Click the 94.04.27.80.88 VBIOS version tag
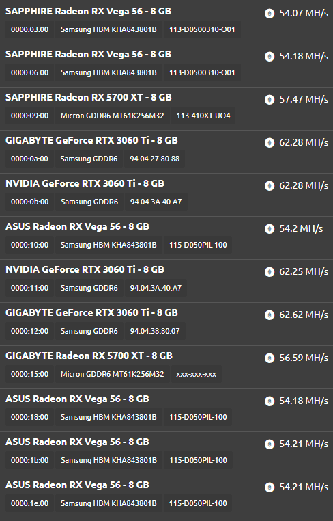The width and height of the screenshot is (333, 521). click(155, 159)
